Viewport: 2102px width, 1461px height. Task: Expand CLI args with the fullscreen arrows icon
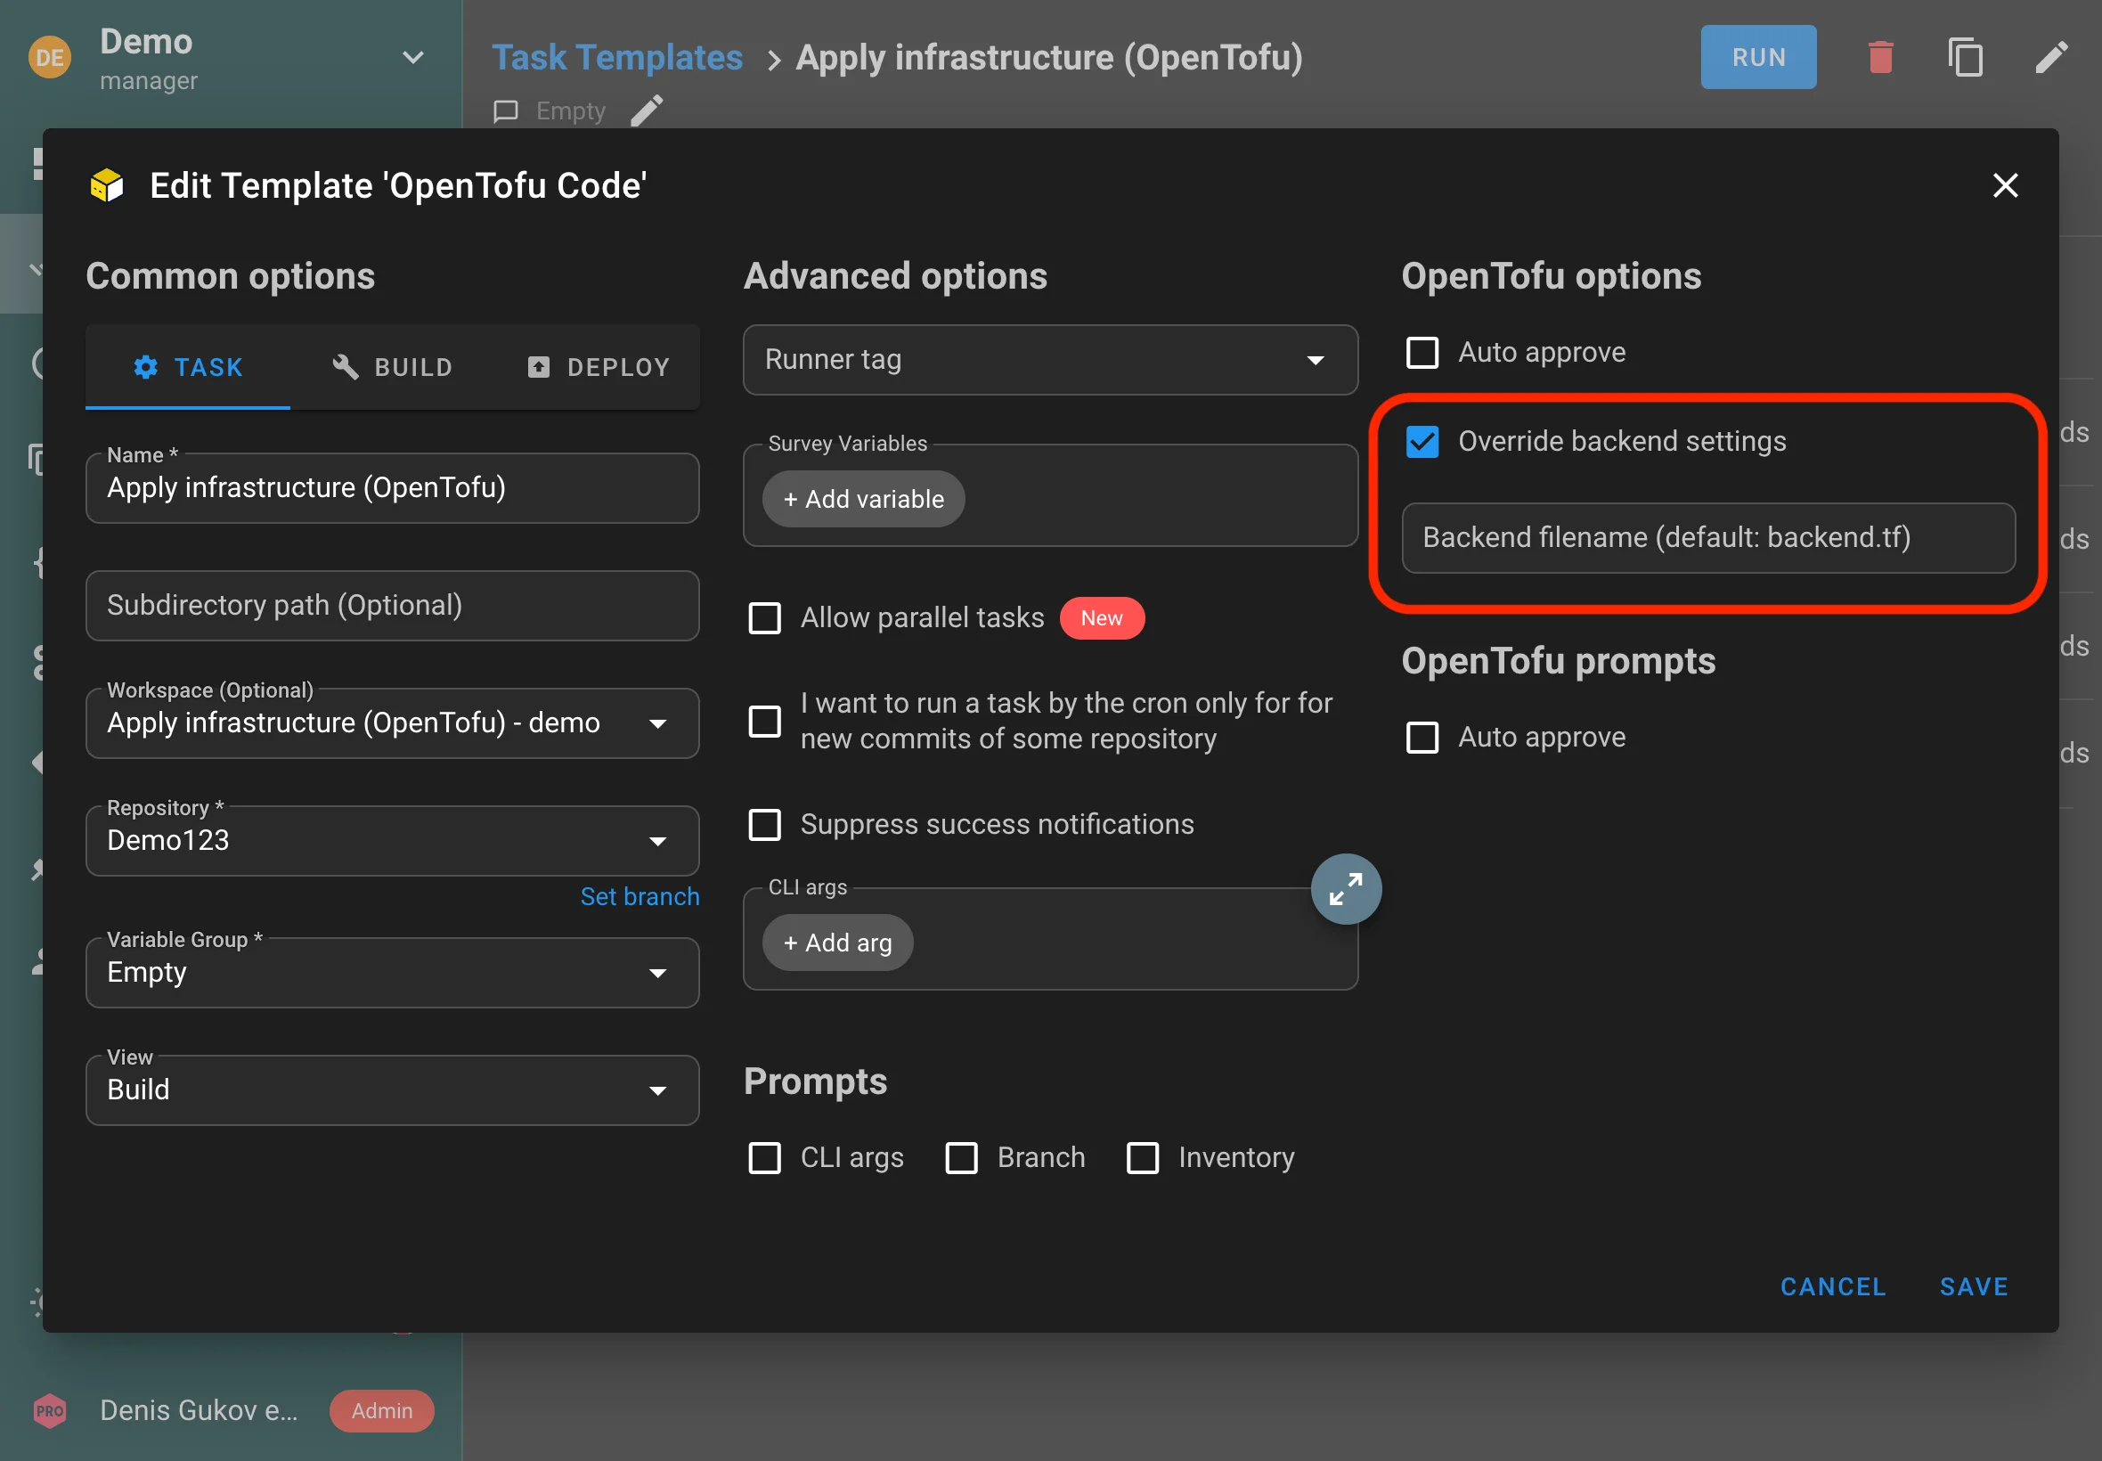pos(1345,889)
